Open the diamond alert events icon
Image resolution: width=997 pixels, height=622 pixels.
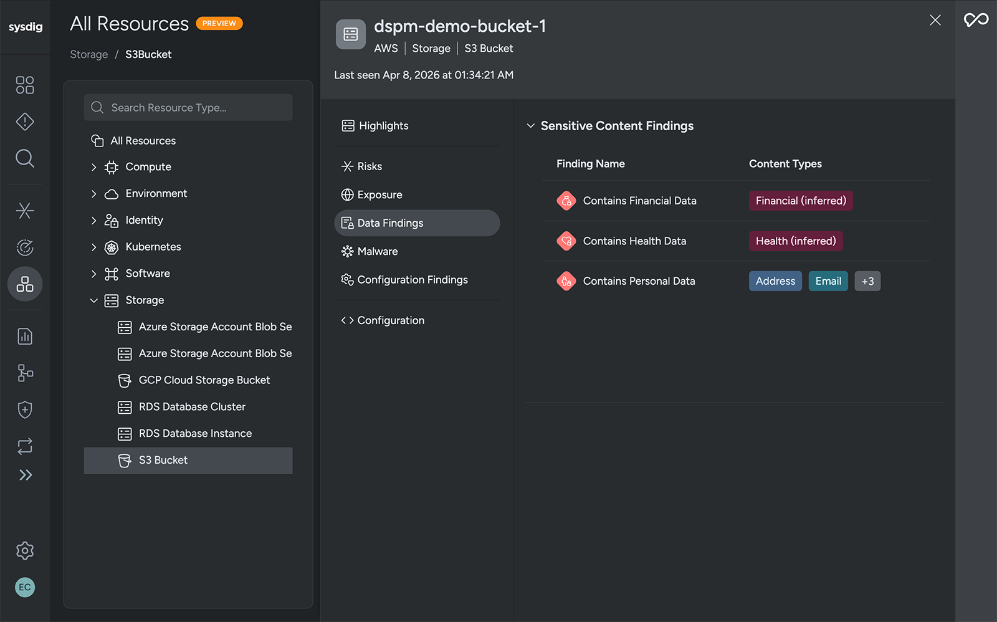click(x=25, y=122)
